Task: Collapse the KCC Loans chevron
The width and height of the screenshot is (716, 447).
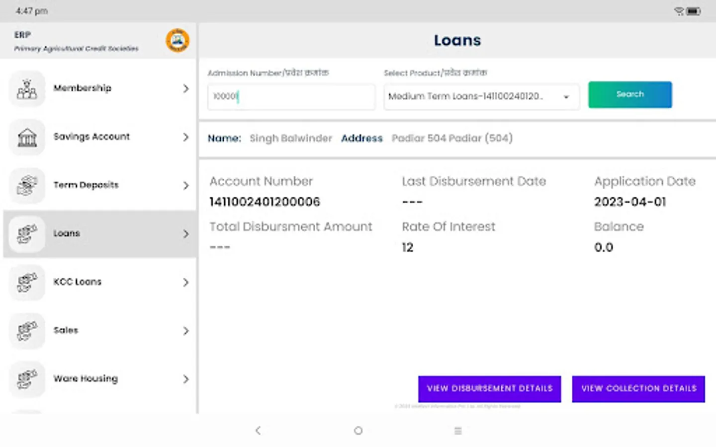Action: (x=186, y=282)
